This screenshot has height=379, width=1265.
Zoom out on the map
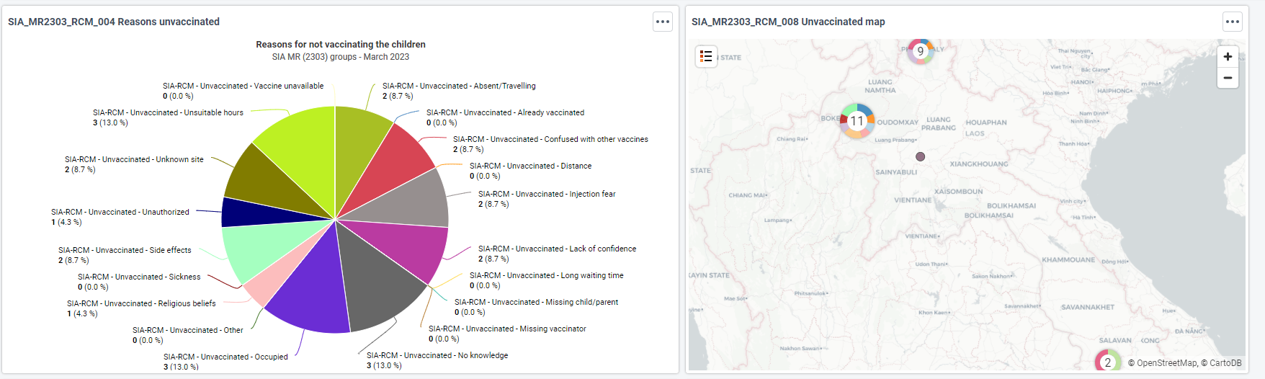pyautogui.click(x=1228, y=78)
